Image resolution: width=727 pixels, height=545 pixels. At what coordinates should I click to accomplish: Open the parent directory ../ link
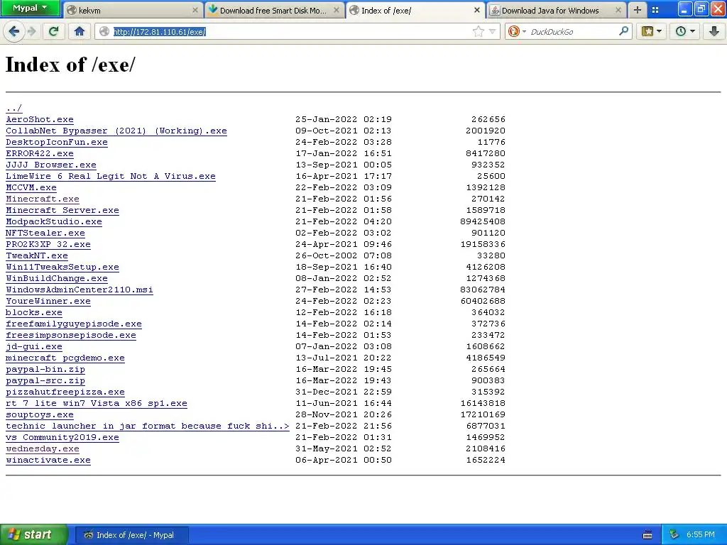(x=14, y=108)
